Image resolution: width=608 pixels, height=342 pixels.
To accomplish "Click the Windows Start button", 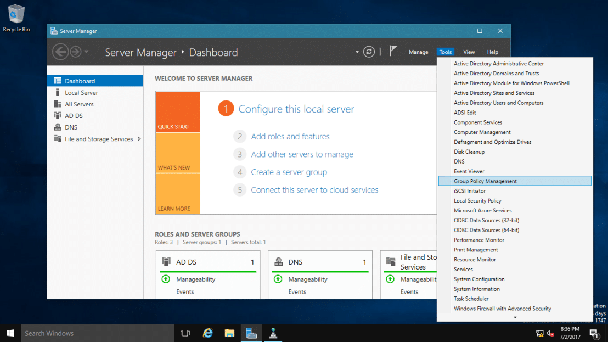I will click(10, 333).
